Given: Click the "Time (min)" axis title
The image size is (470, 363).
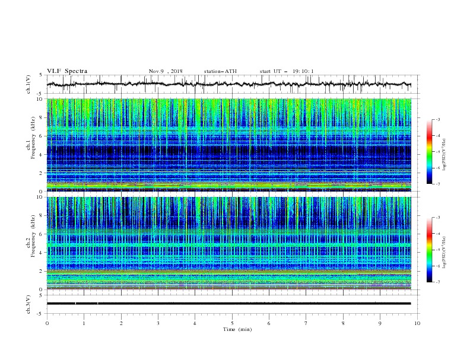Looking at the screenshot, I should click(x=237, y=329).
